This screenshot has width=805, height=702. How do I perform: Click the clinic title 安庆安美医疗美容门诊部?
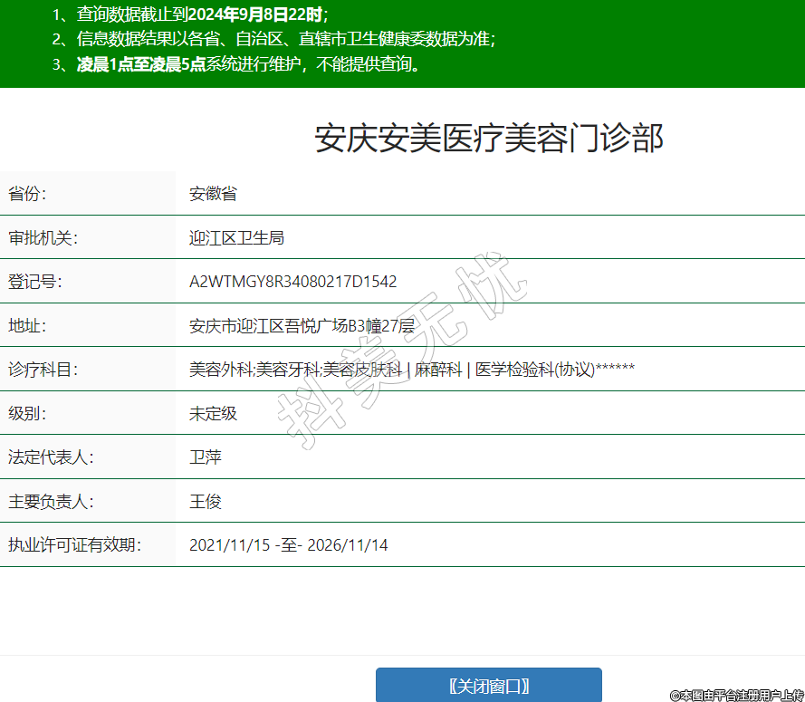[489, 139]
